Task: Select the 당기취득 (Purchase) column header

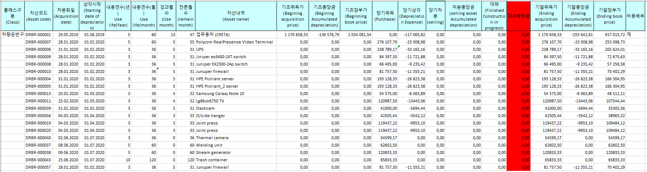Action: [x=385, y=16]
